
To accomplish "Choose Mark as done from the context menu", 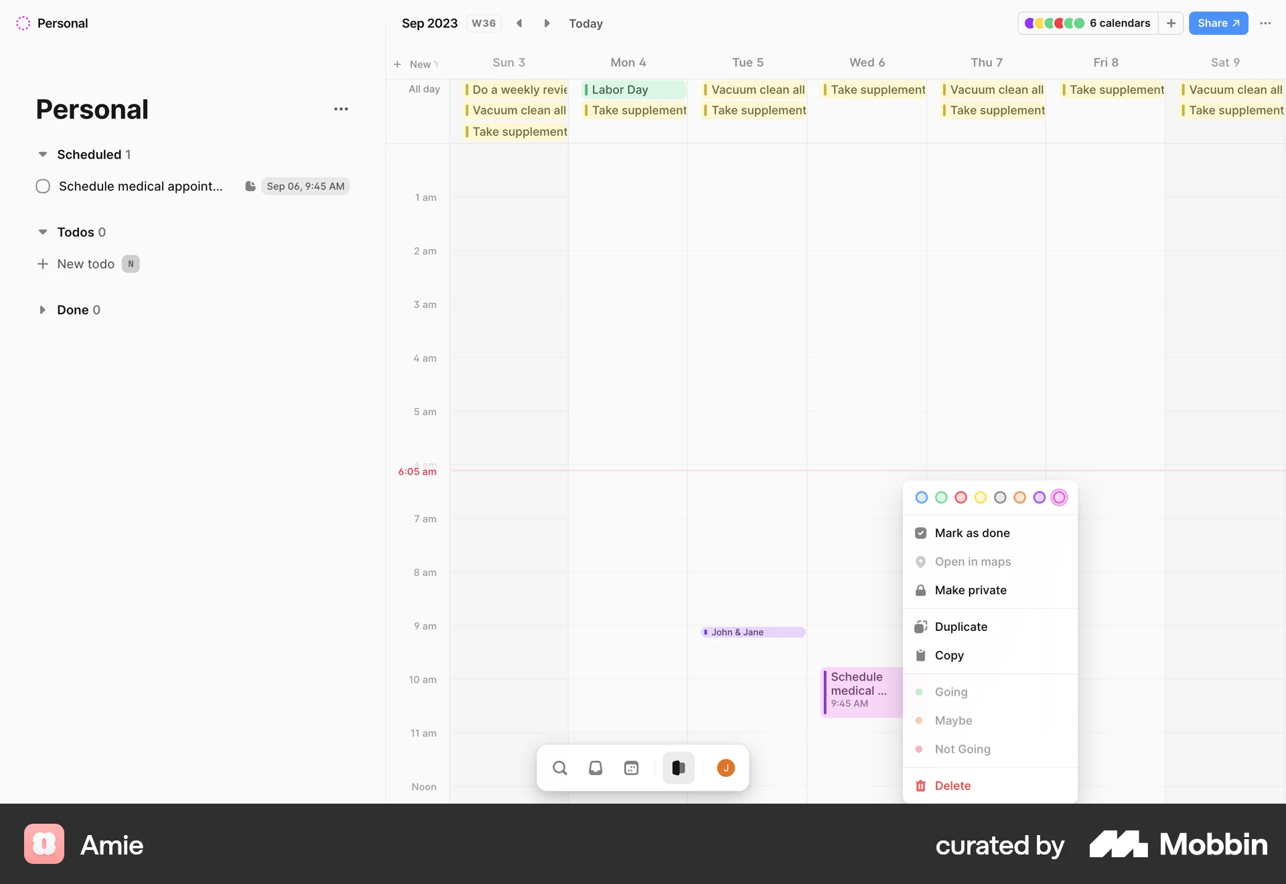I will 972,533.
